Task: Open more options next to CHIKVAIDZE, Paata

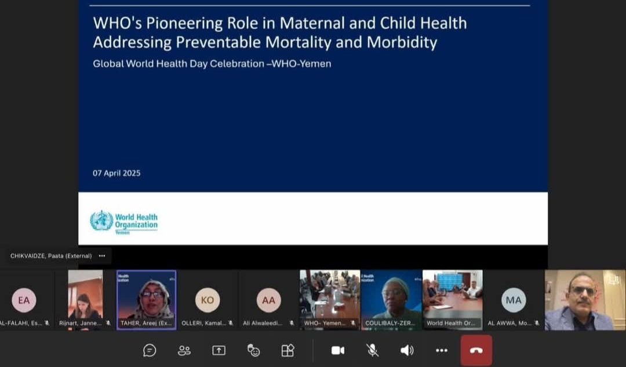Action: click(102, 256)
